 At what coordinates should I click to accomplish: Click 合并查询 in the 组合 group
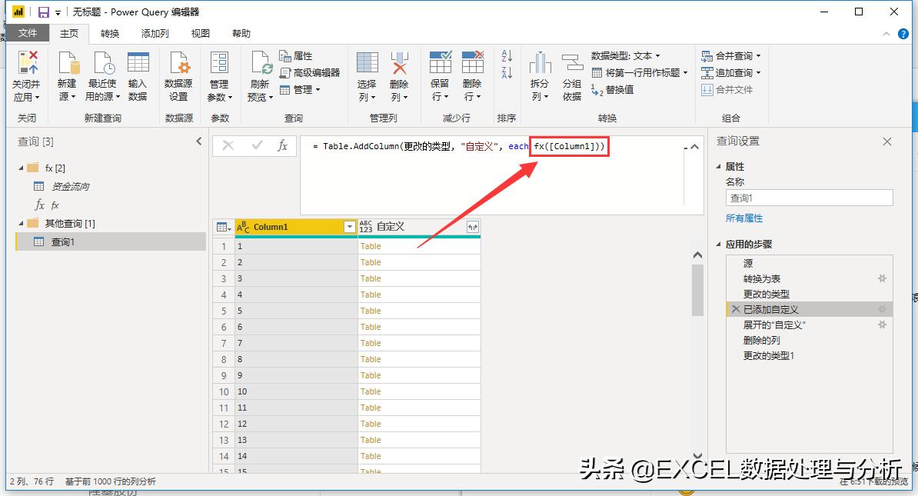pyautogui.click(x=730, y=55)
